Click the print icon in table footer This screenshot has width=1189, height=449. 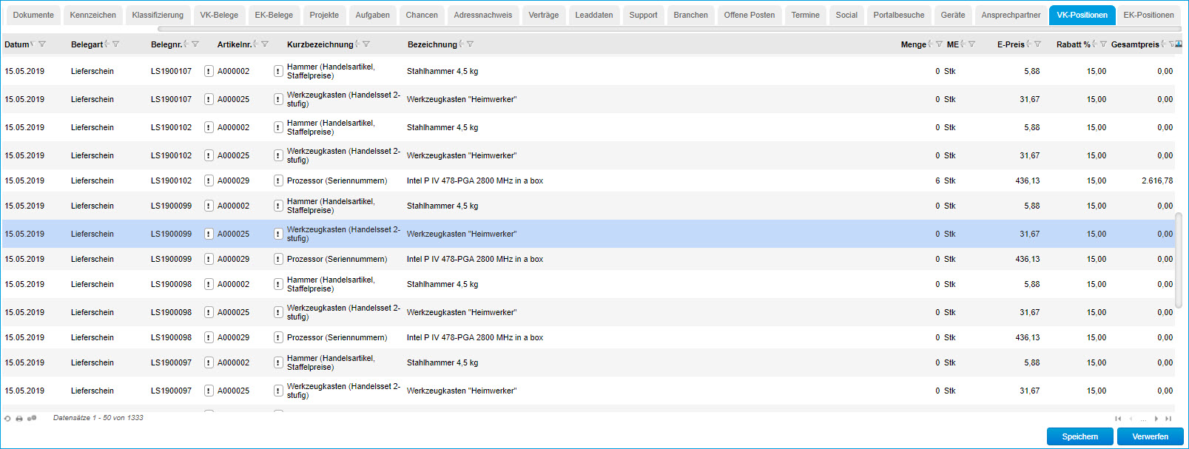tap(19, 419)
